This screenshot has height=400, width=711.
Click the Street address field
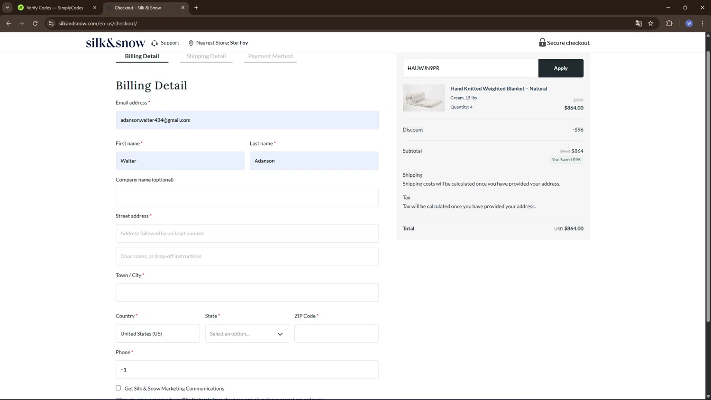click(x=247, y=234)
